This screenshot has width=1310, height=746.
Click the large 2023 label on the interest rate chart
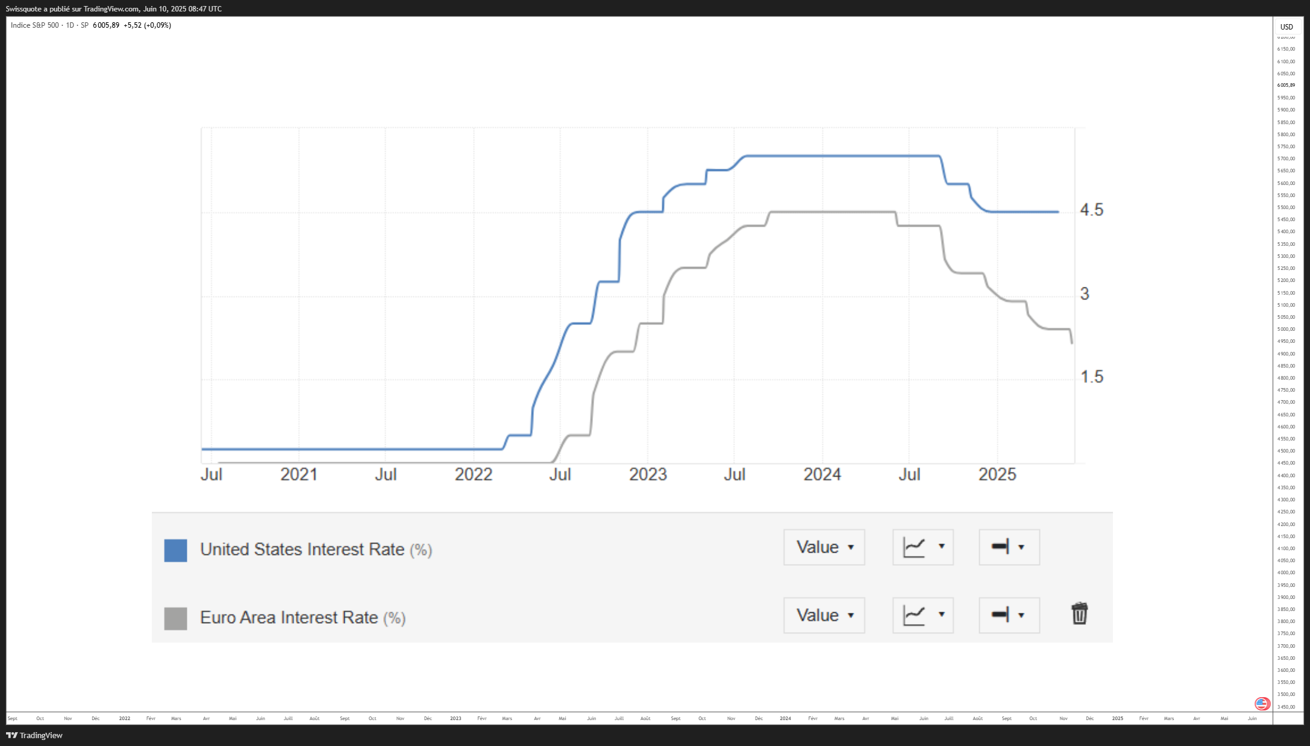pos(648,474)
